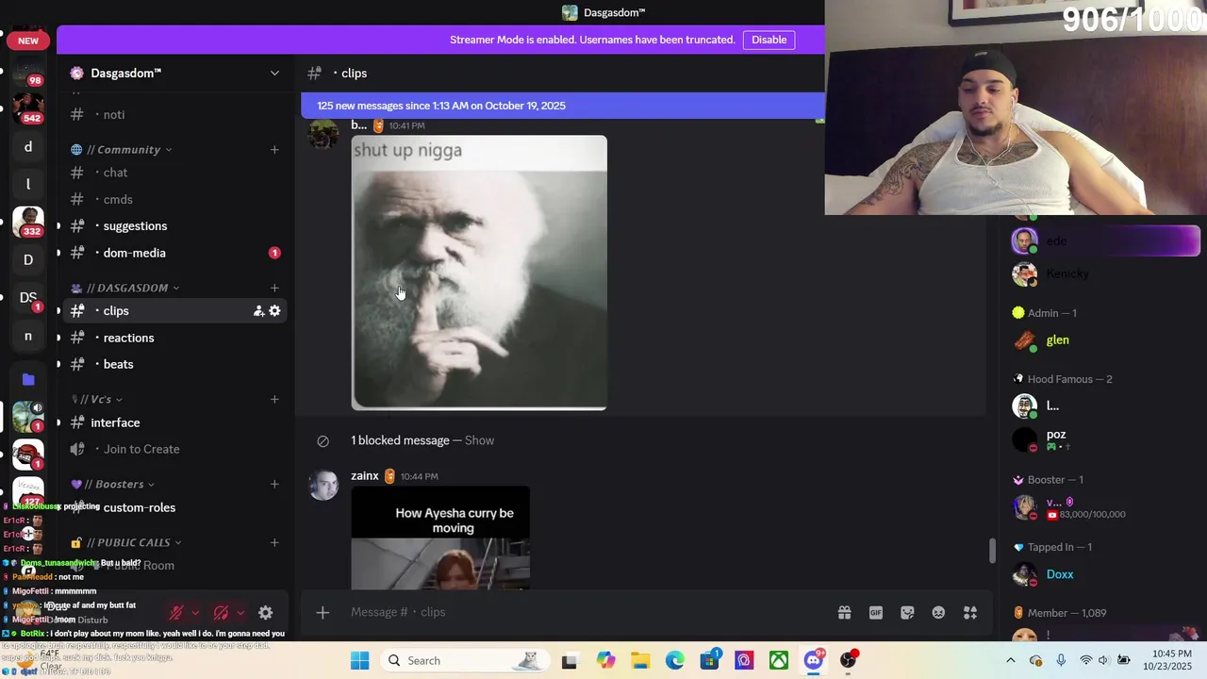
Task: Open the Ayesha curry video thumbnail
Action: [x=440, y=538]
